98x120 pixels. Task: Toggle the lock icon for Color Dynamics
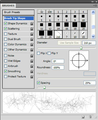pos(32,44)
